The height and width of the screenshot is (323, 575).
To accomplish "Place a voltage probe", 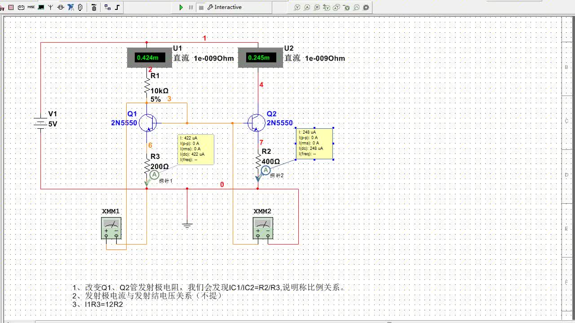I will pos(297,7).
